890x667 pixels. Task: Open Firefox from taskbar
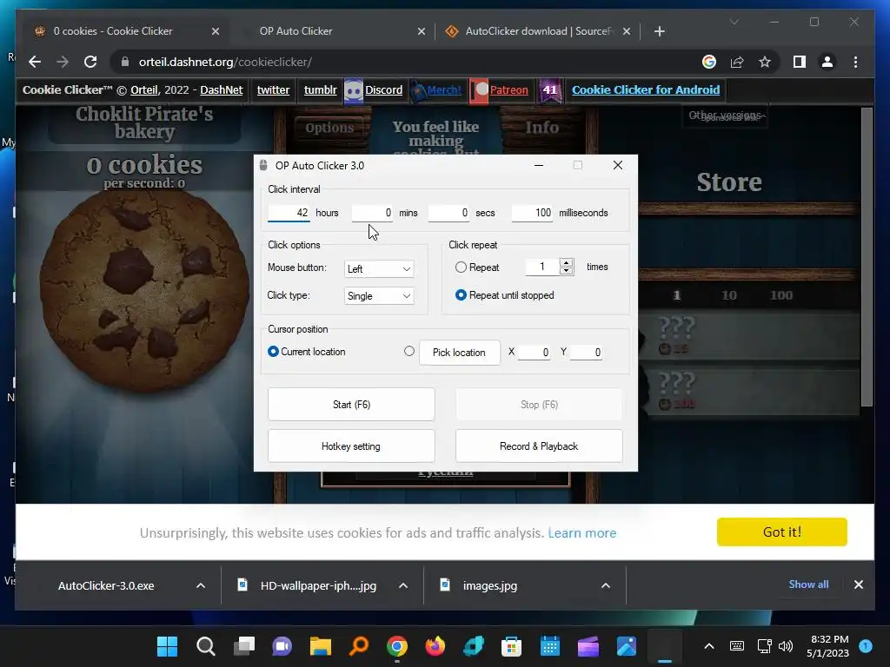435,646
